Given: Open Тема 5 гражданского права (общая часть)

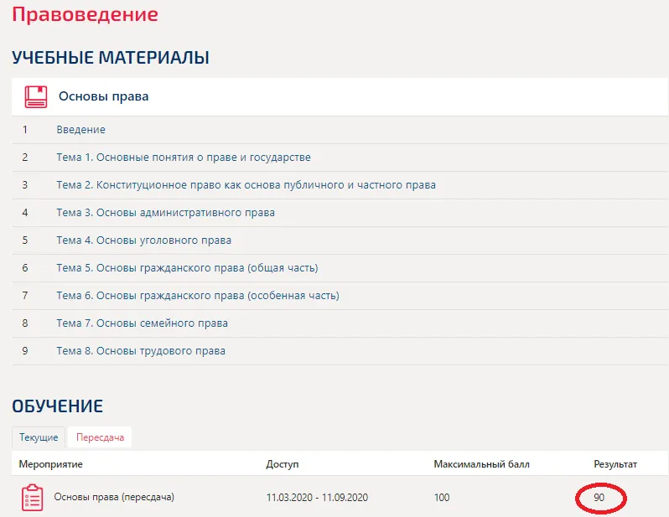Looking at the screenshot, I should pyautogui.click(x=187, y=268).
